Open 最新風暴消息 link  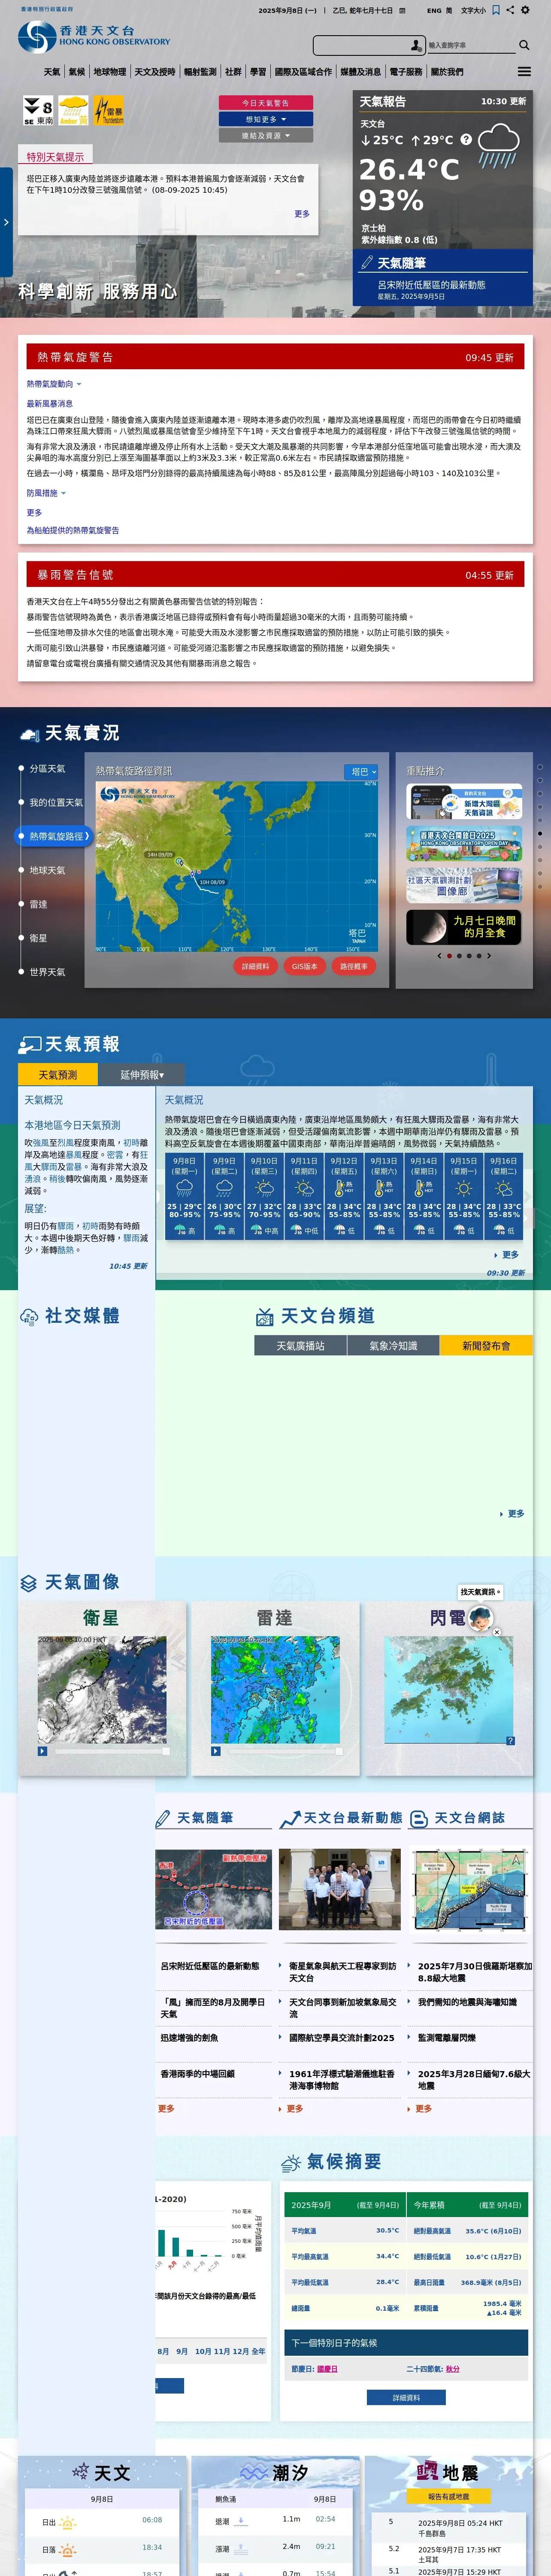click(50, 404)
